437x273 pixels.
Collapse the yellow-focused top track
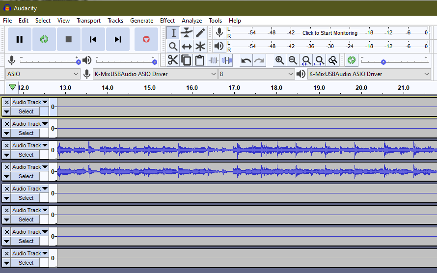[x=7, y=112]
